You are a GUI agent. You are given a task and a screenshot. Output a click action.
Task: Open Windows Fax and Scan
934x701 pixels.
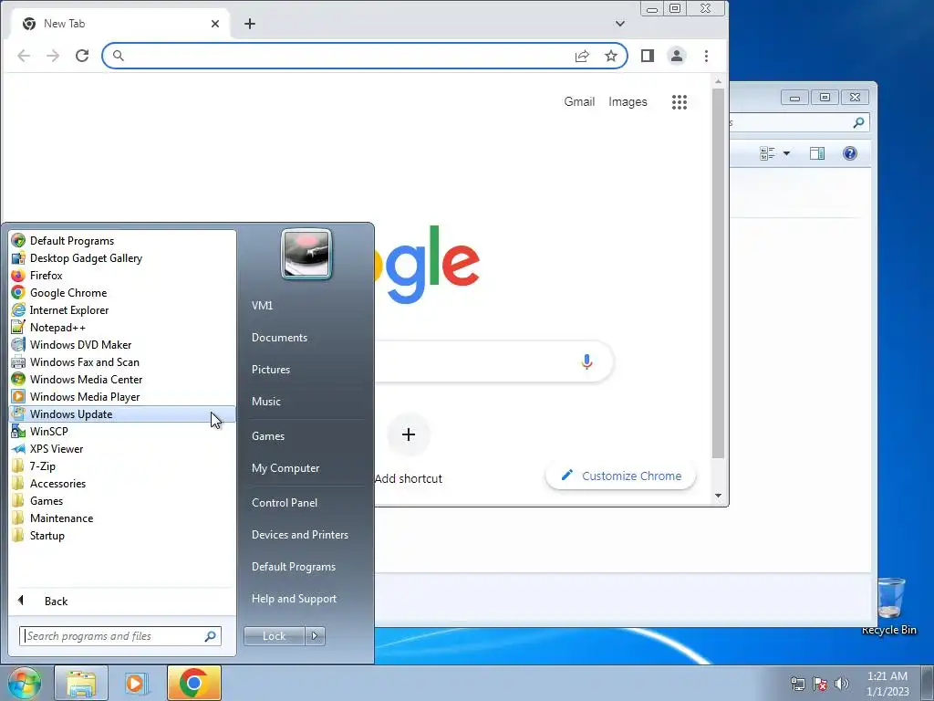pyautogui.click(x=122, y=361)
